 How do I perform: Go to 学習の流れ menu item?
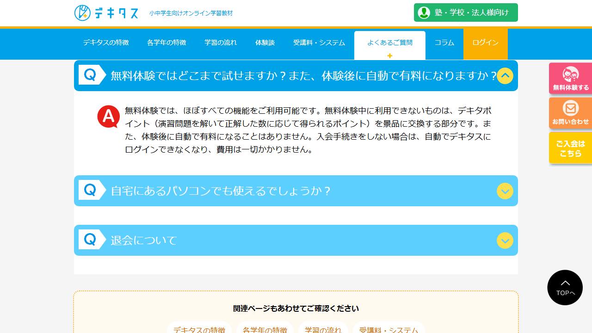click(221, 43)
